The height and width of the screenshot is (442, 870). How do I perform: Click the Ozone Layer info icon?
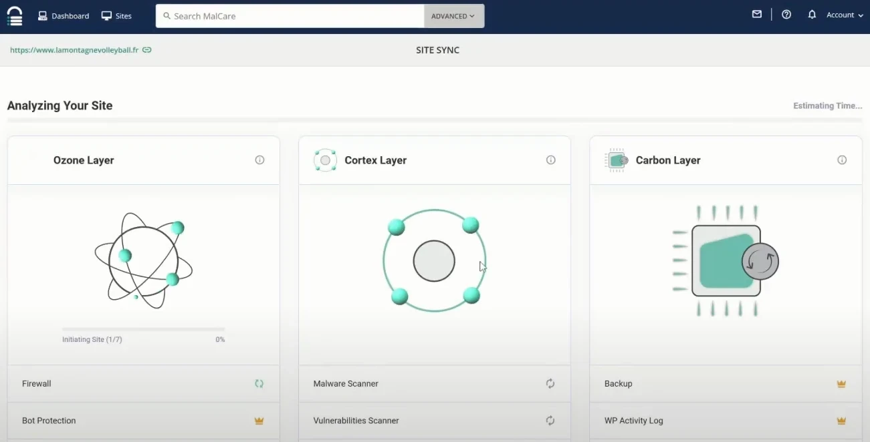click(259, 160)
